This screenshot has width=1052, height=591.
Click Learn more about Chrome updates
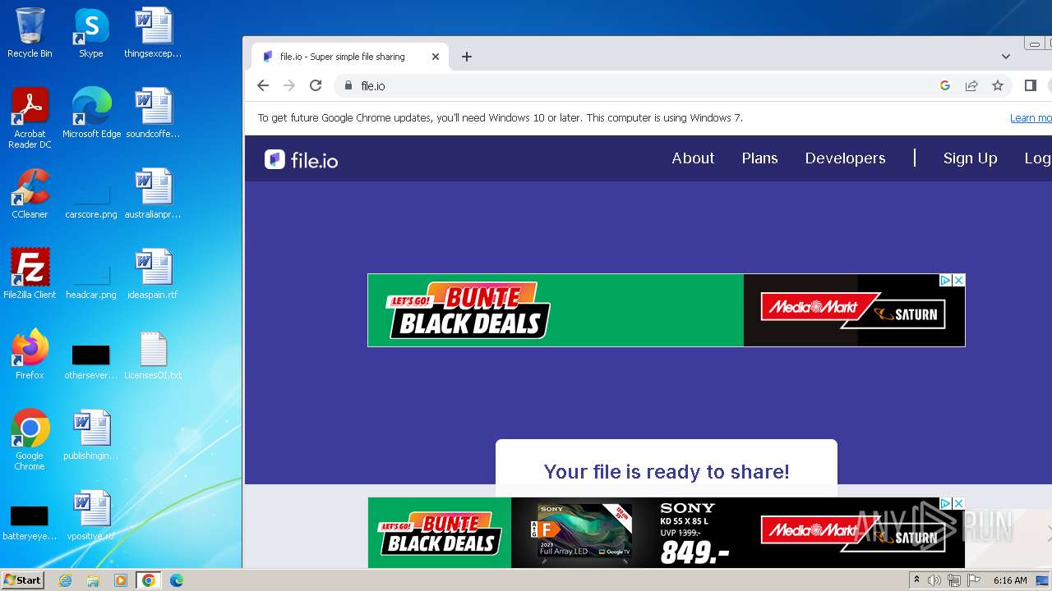point(1031,118)
